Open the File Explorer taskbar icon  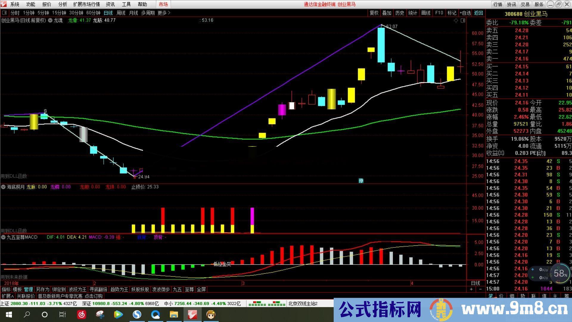pyautogui.click(x=174, y=315)
